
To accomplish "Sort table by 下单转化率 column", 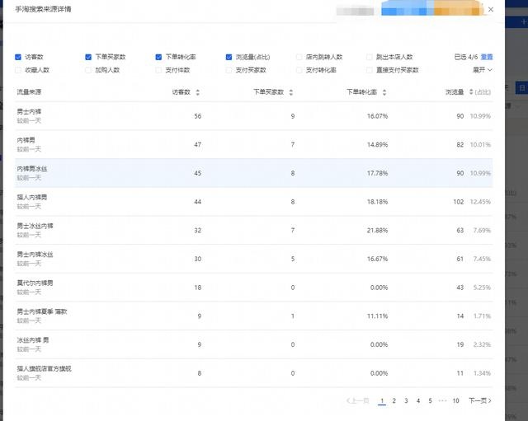I will coord(384,92).
